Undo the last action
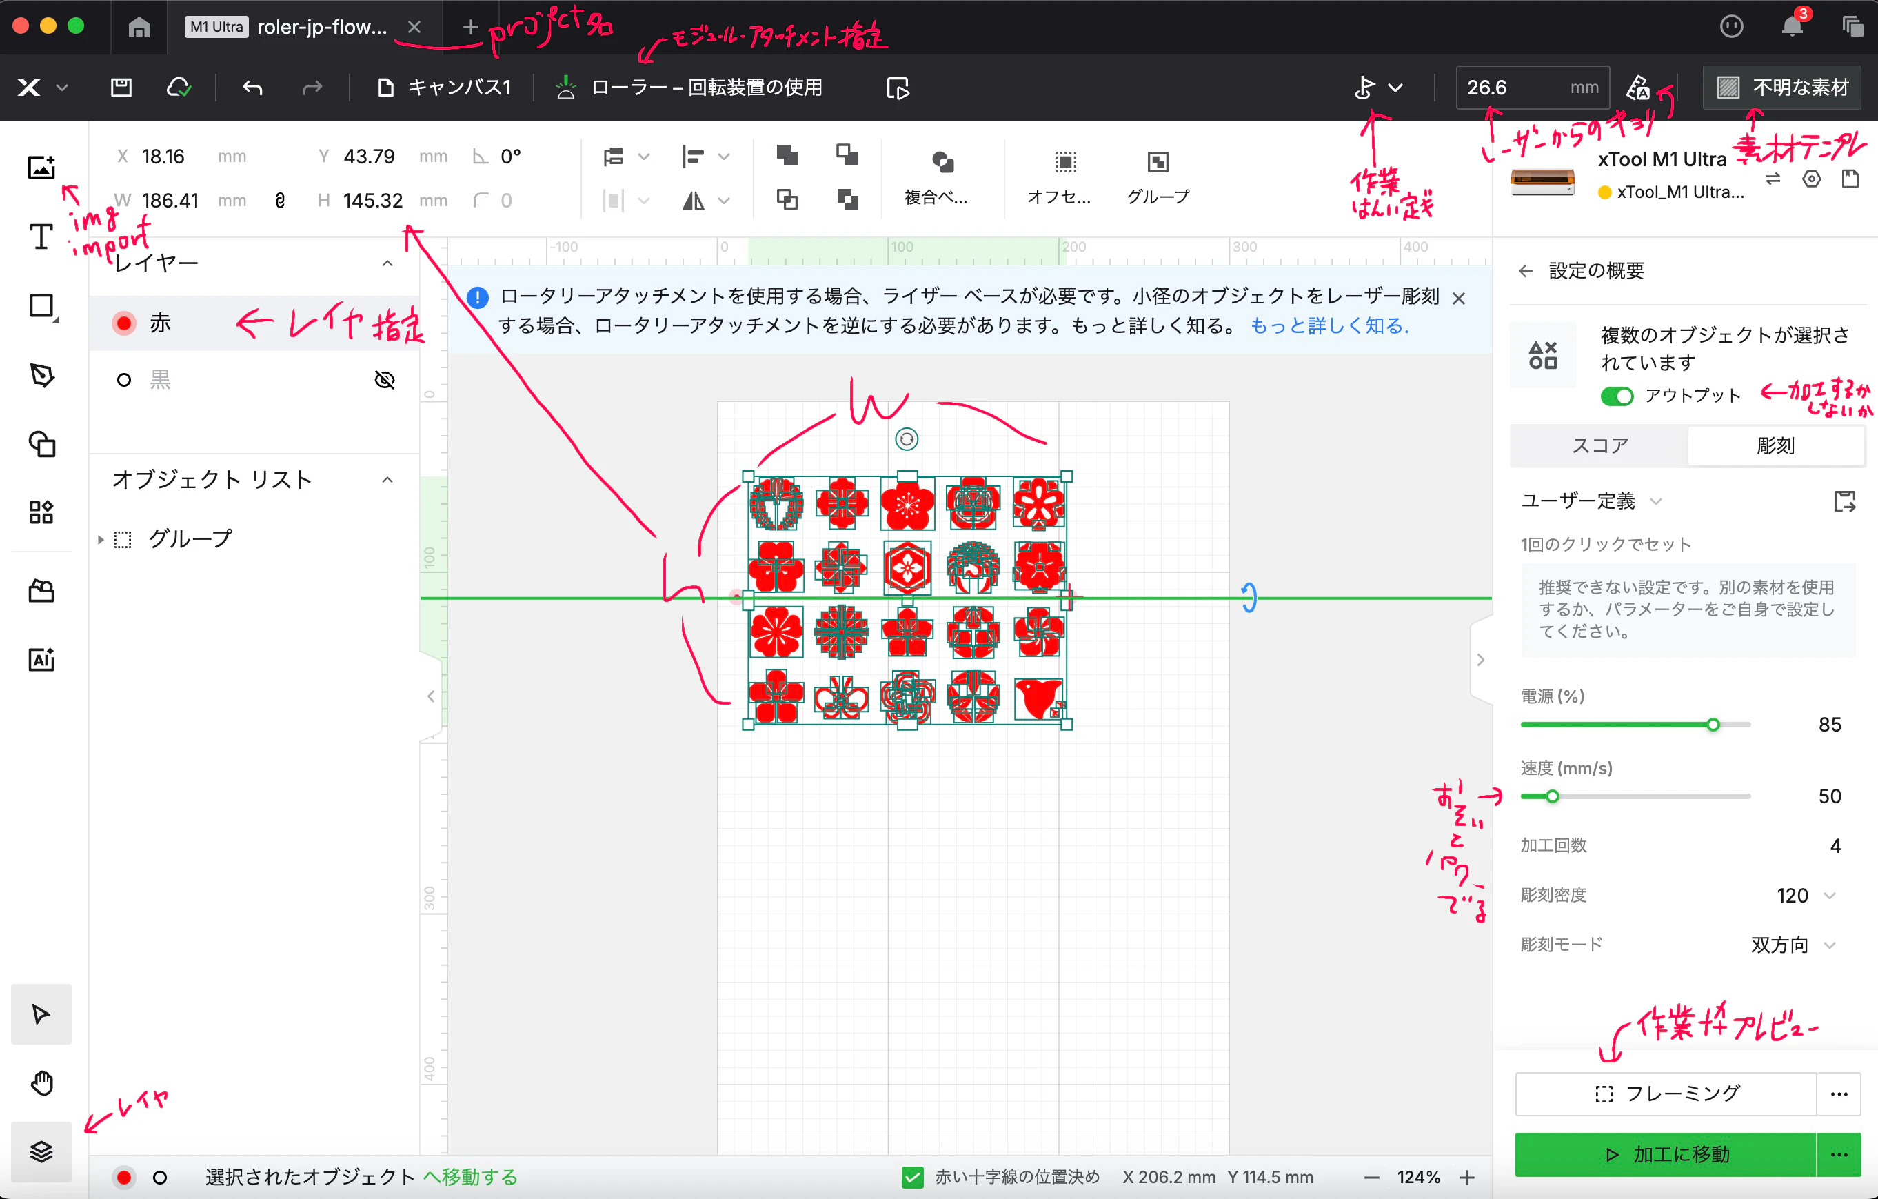The height and width of the screenshot is (1199, 1878). click(x=252, y=88)
